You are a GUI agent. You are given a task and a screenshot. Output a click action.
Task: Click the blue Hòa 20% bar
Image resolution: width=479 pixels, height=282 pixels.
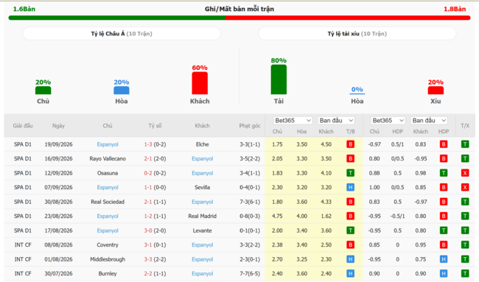(x=122, y=91)
